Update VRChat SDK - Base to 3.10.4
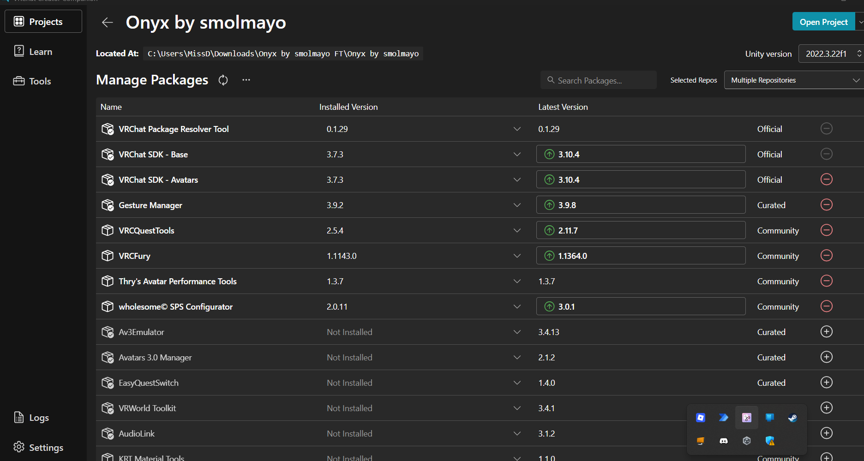Image resolution: width=864 pixels, height=461 pixels. point(641,154)
